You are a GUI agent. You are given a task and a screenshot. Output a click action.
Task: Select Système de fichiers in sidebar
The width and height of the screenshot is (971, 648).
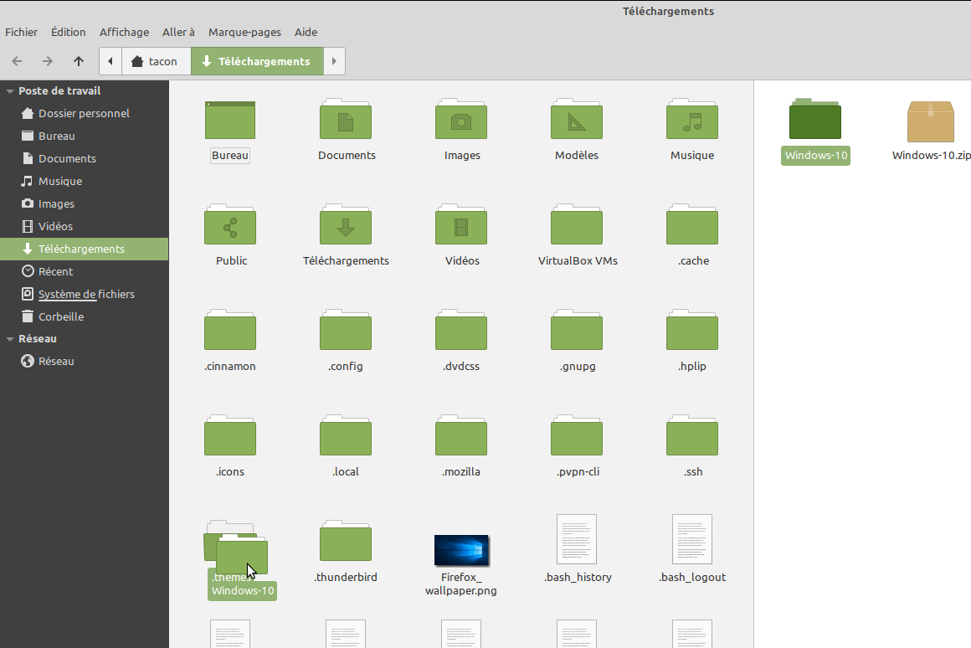pyautogui.click(x=85, y=294)
